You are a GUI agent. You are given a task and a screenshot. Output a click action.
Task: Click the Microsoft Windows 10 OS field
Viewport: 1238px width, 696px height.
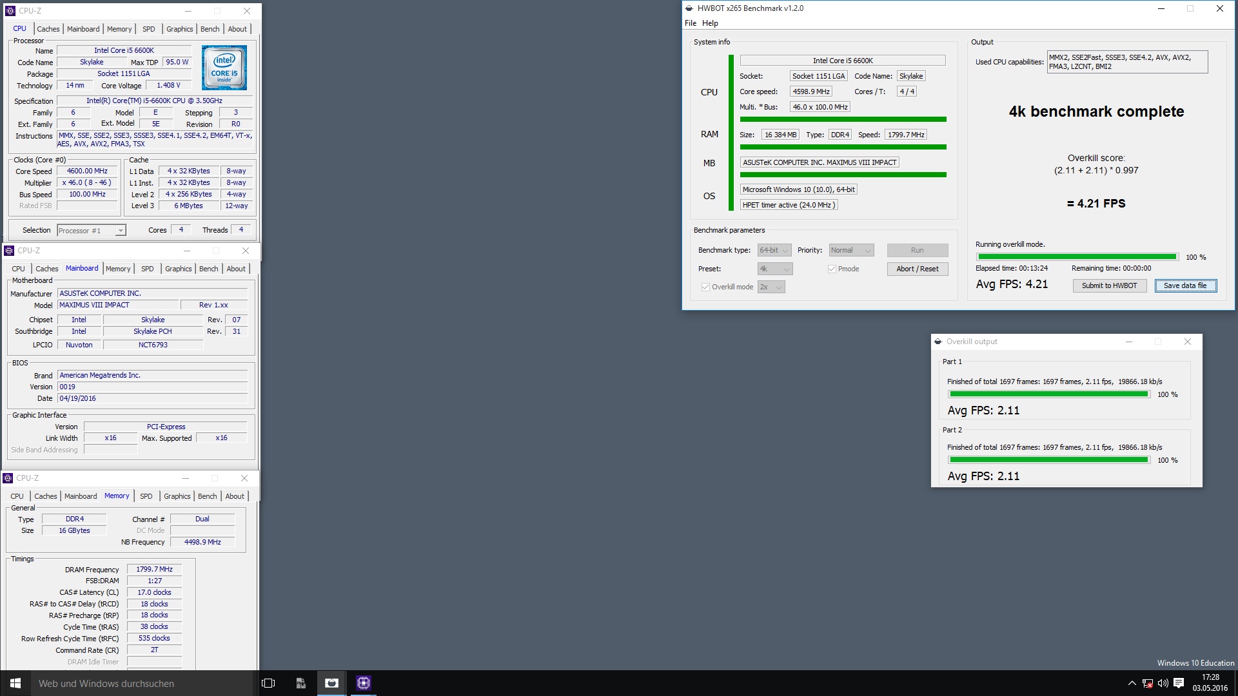coord(798,190)
